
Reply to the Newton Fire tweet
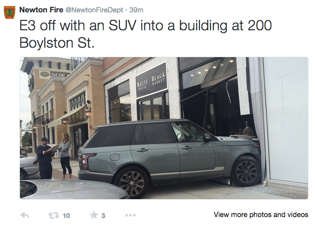point(25,215)
